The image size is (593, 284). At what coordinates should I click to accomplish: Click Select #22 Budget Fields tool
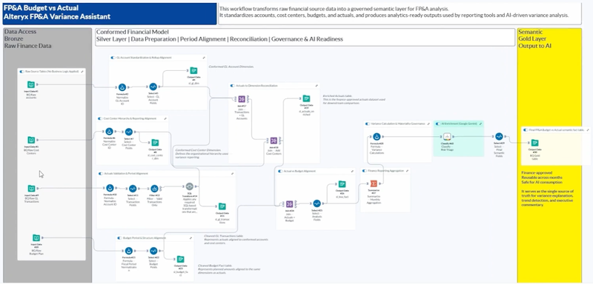(x=153, y=251)
